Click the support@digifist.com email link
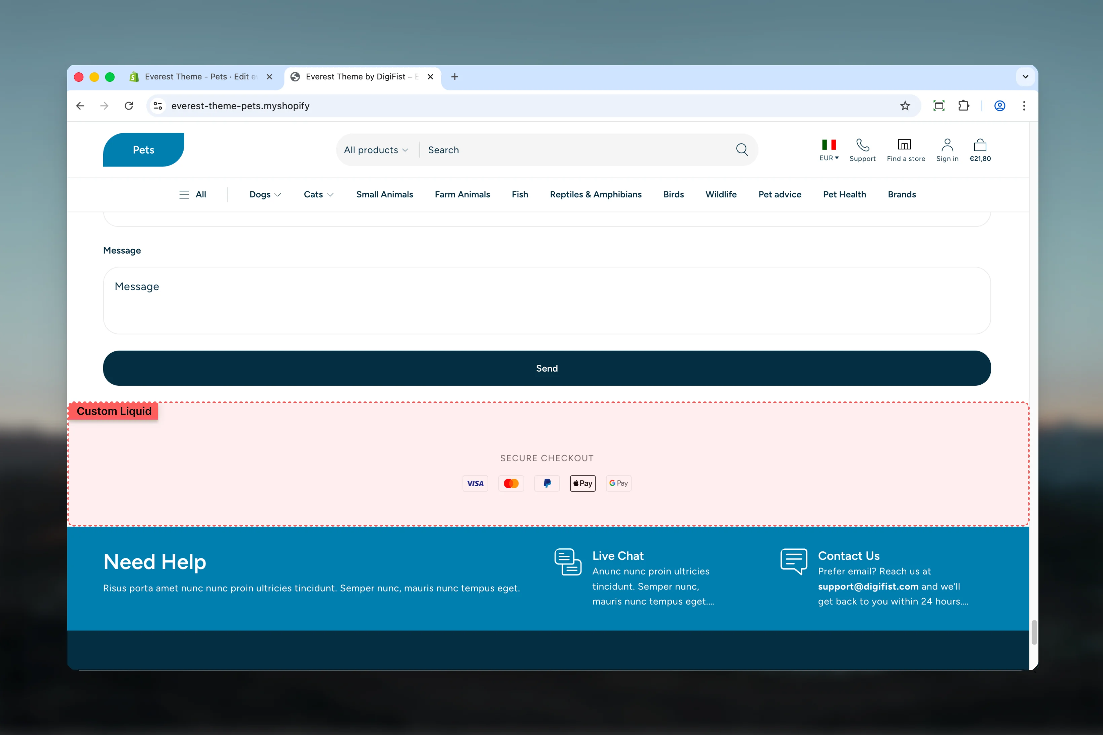The height and width of the screenshot is (735, 1103). pos(868,586)
